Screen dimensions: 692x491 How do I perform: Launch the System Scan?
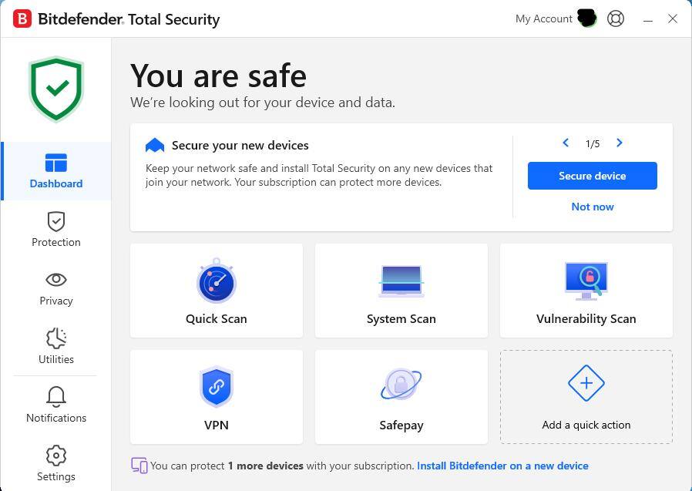(401, 291)
